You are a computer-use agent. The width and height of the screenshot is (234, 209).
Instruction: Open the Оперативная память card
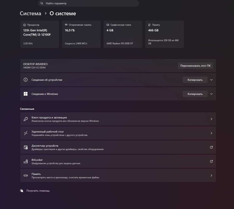point(81,34)
